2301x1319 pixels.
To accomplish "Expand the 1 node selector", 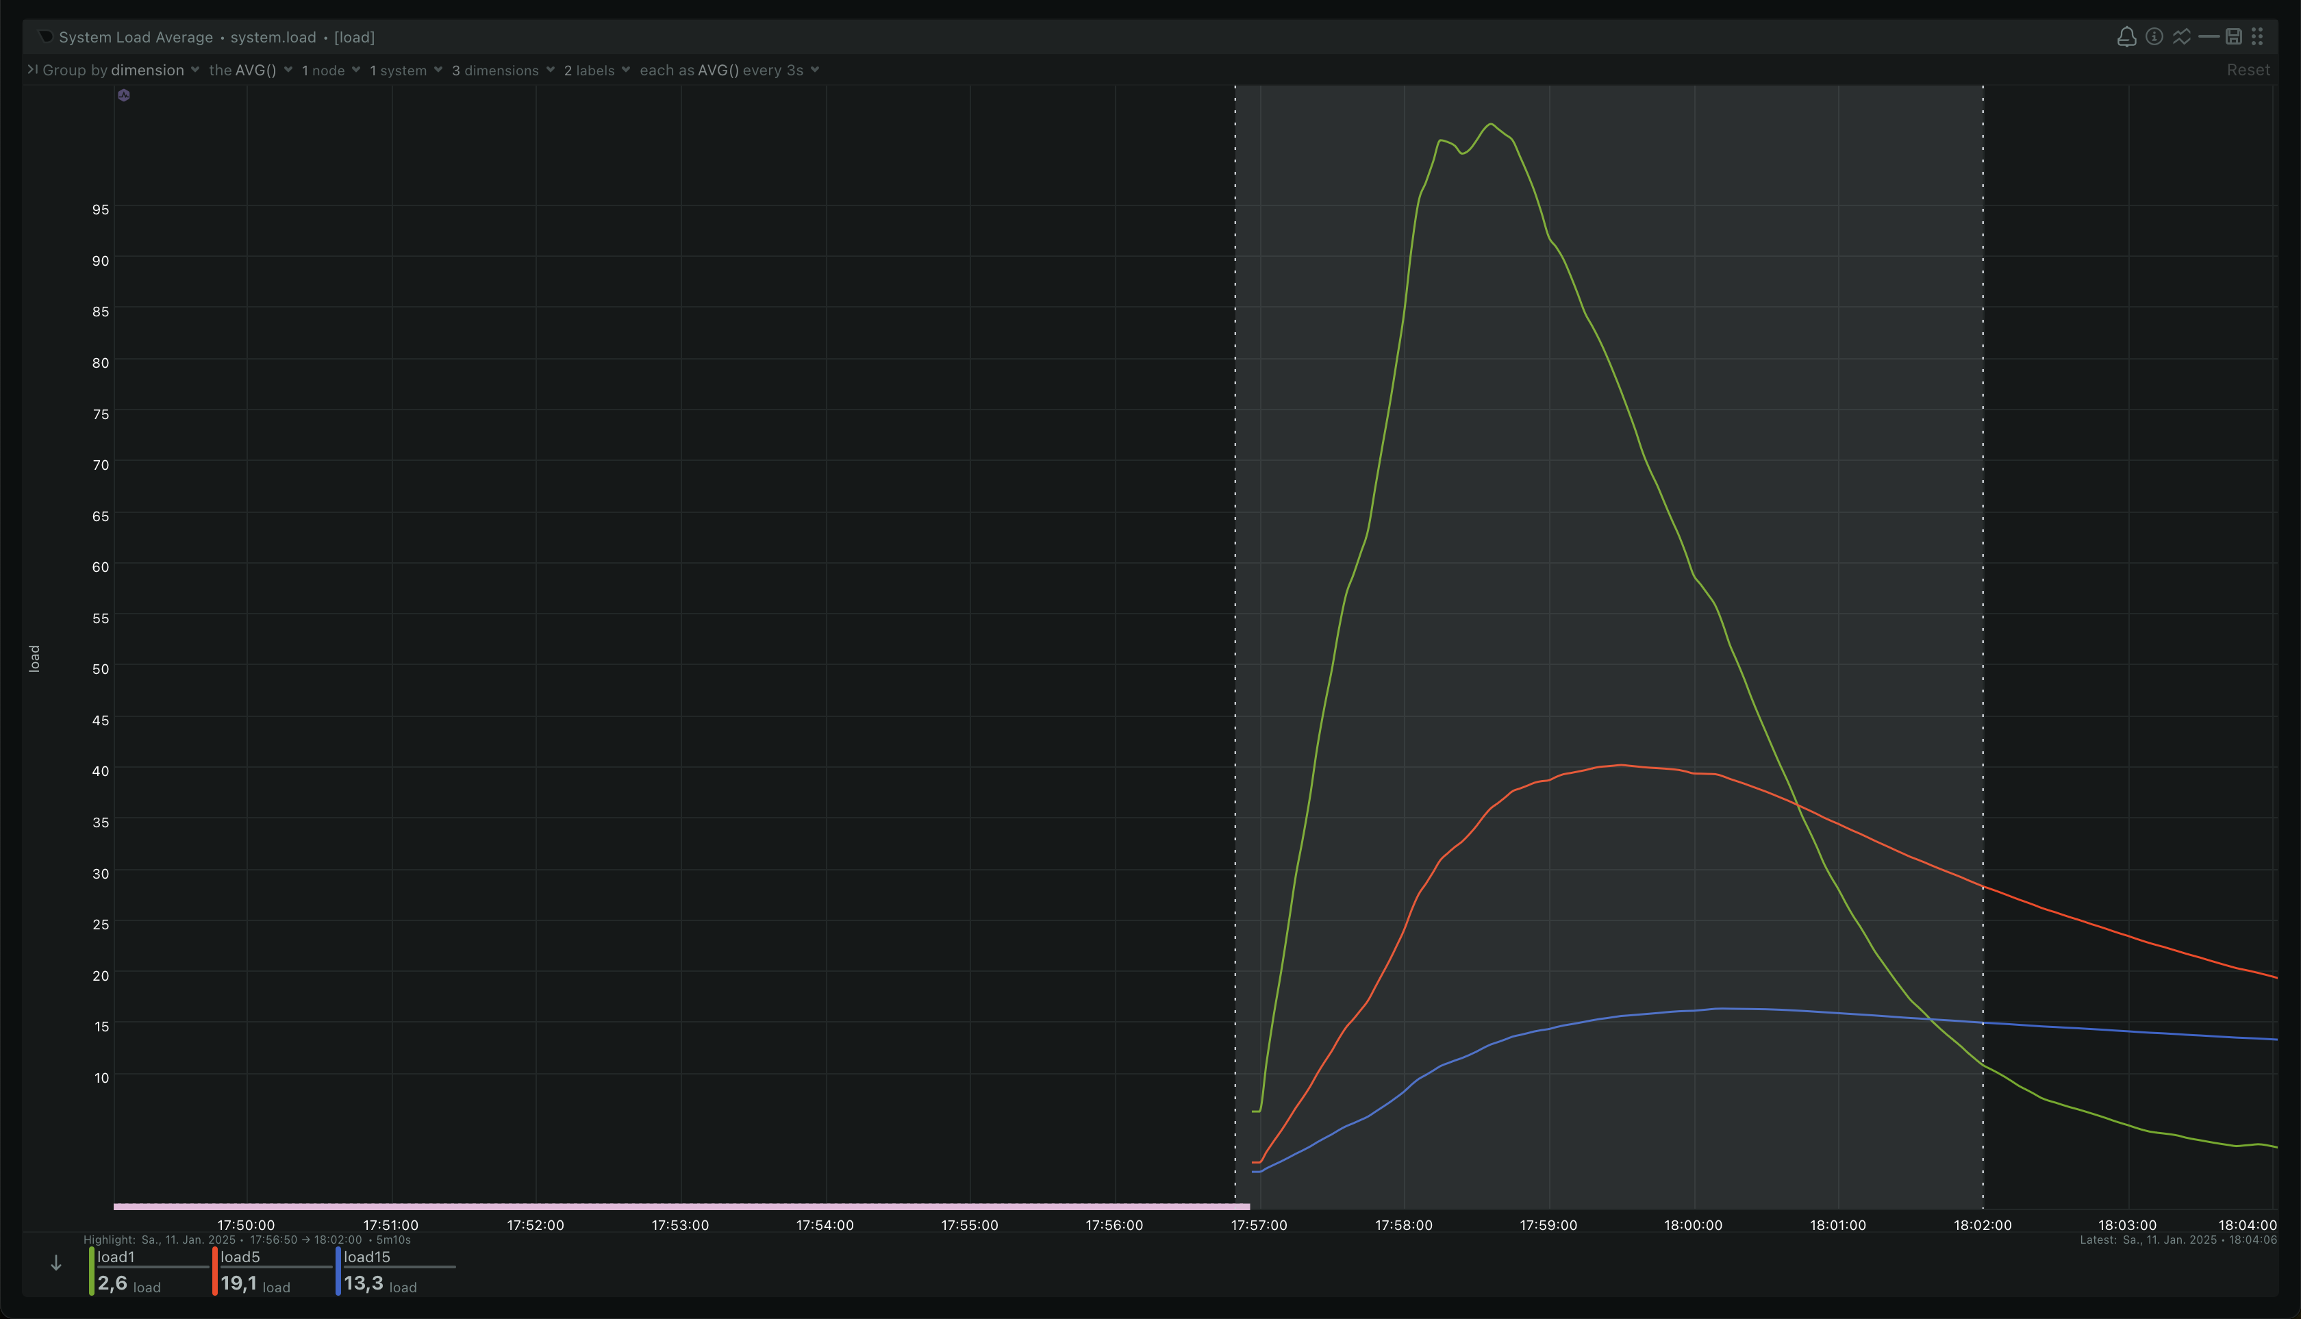I will coord(331,70).
